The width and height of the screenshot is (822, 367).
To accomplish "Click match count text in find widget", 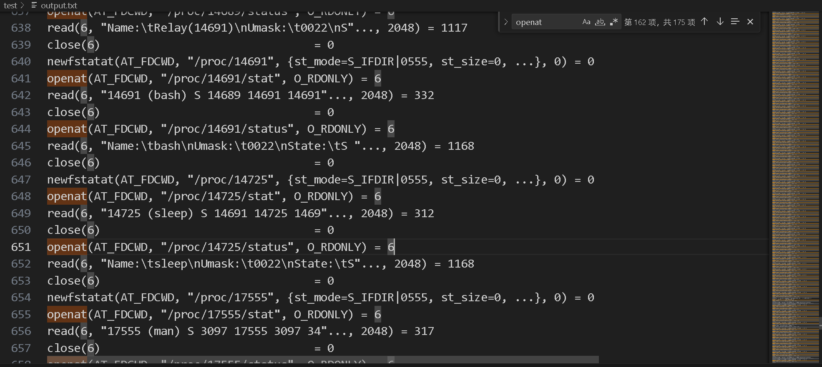I will point(660,22).
